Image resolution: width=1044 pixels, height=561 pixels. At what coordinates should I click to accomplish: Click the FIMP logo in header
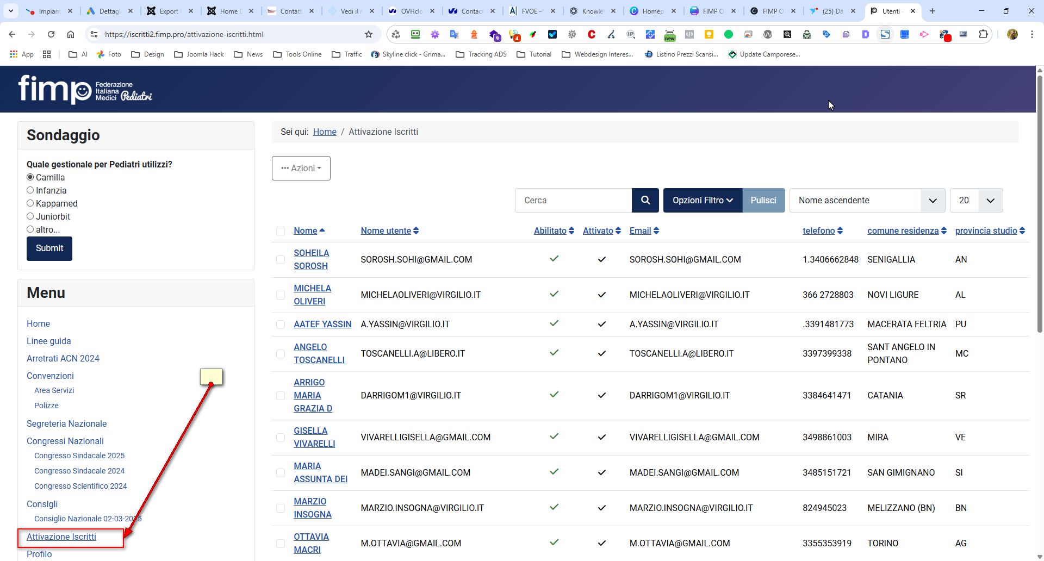[85, 89]
